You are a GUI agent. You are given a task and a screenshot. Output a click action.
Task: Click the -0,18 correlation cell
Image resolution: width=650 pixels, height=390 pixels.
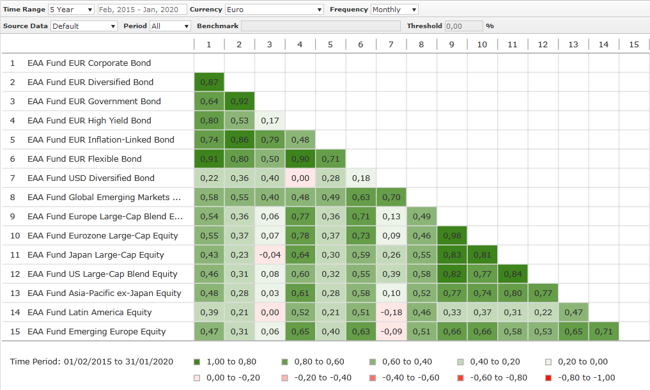(x=391, y=313)
